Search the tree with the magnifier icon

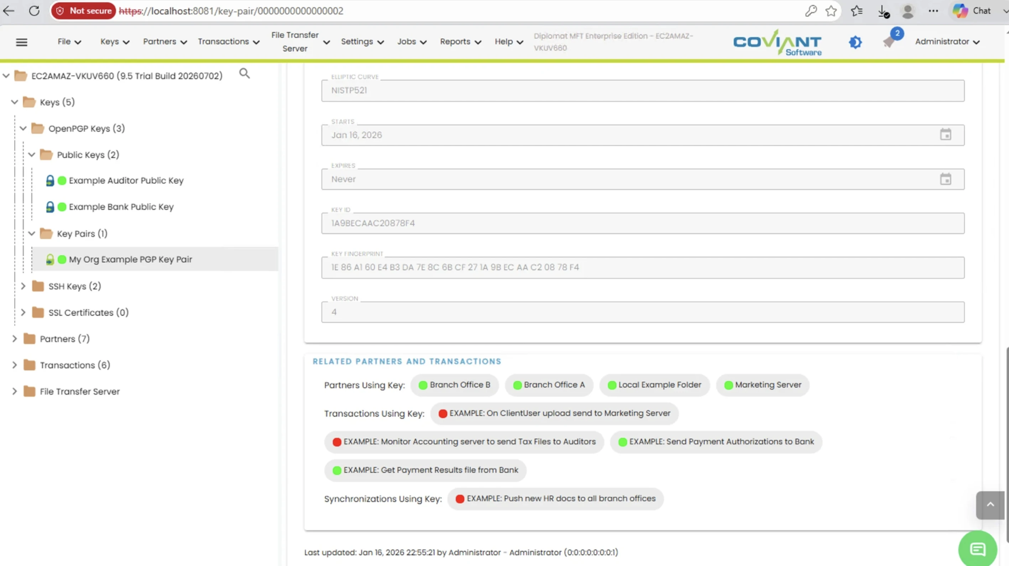pos(244,73)
